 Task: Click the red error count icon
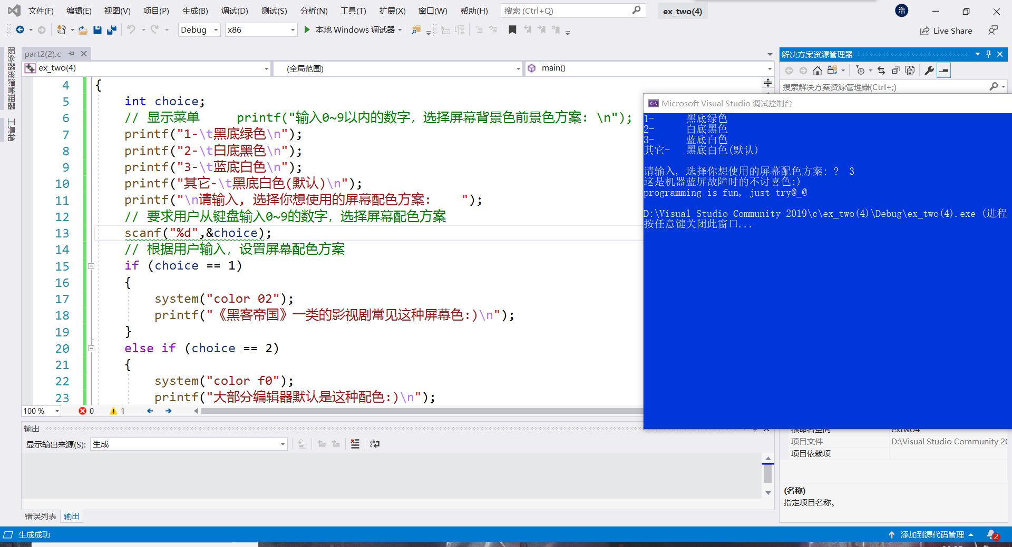tap(83, 411)
